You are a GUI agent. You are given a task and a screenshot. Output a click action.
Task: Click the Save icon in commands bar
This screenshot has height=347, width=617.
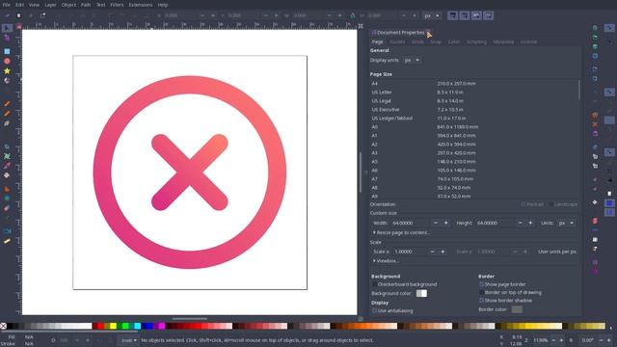[596, 47]
